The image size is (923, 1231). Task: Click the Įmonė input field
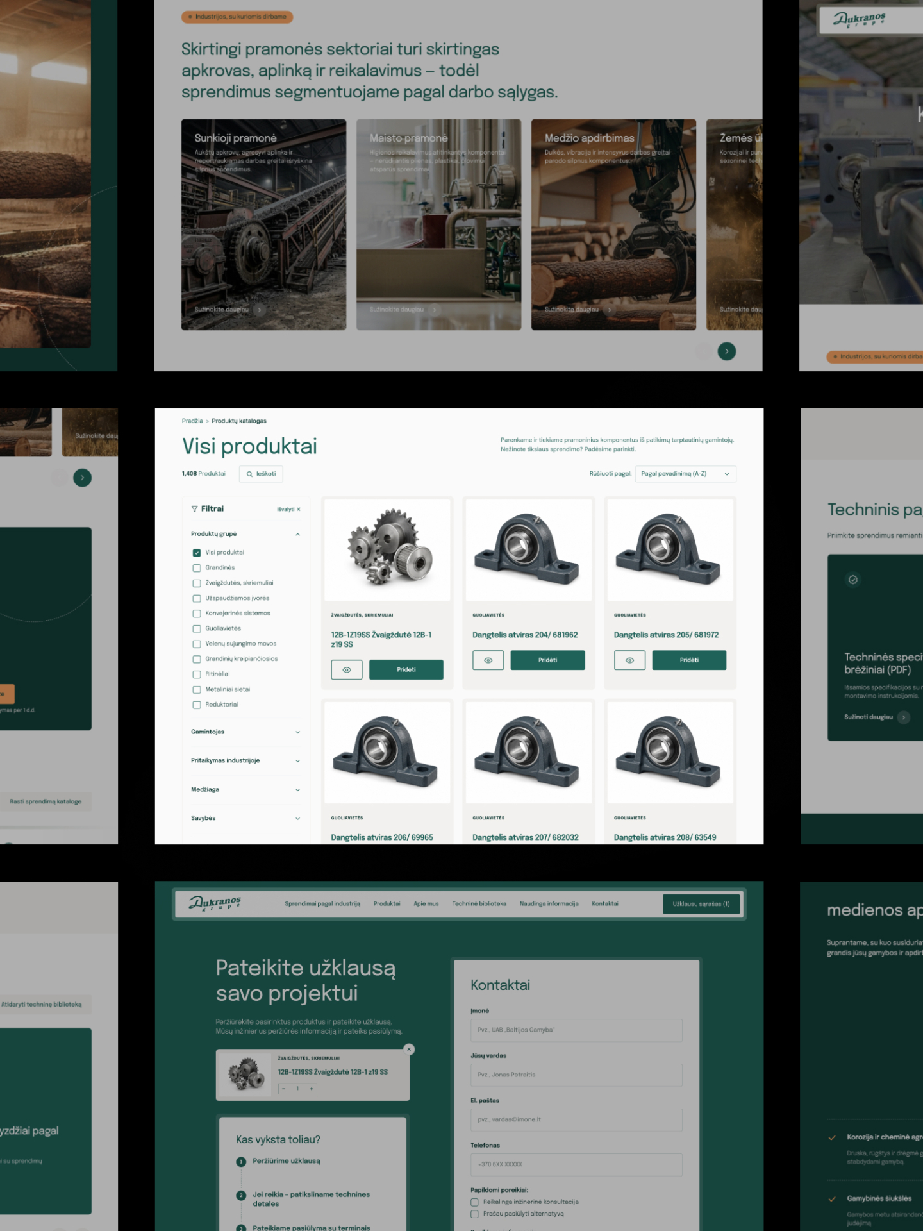[x=576, y=1030]
